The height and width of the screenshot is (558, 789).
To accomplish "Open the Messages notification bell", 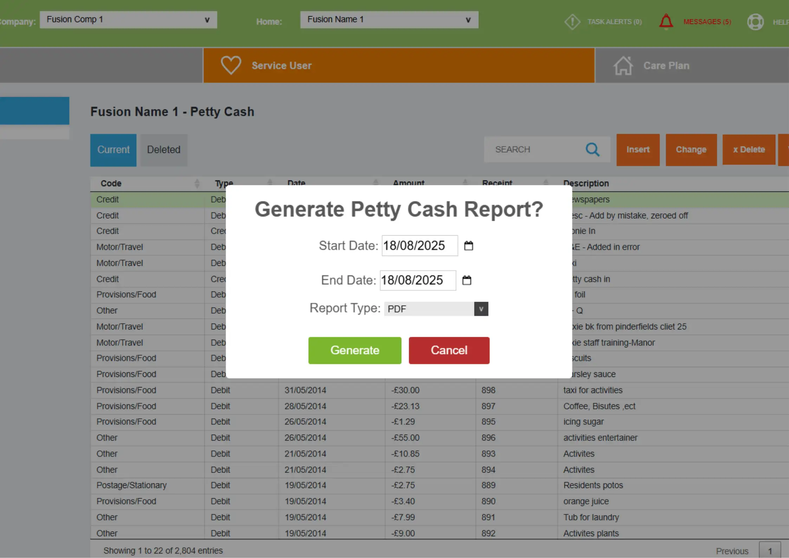I will point(666,21).
